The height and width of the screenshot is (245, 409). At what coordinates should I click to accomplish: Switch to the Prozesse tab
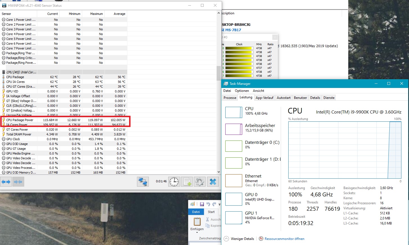pos(230,98)
